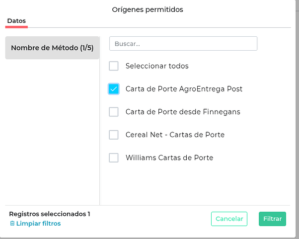
Task: Click the trash icon beside Limpiar filtros
Action: tap(12, 224)
